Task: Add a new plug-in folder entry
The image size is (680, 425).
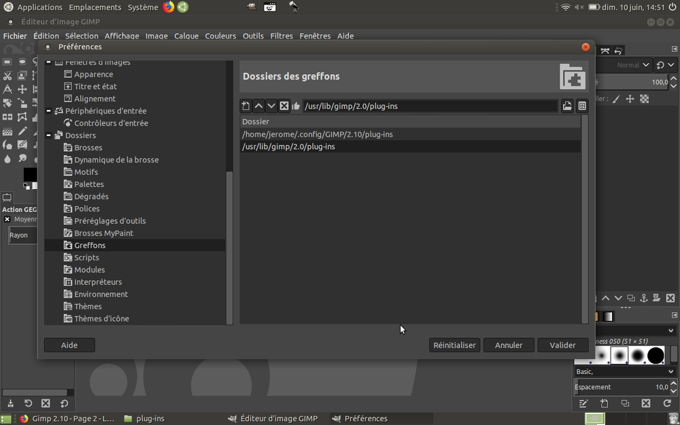Action: click(246, 106)
